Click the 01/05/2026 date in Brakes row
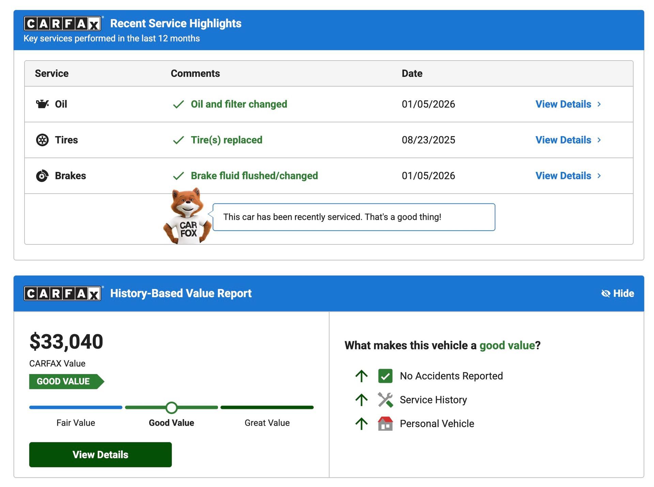The height and width of the screenshot is (487, 654). click(429, 176)
